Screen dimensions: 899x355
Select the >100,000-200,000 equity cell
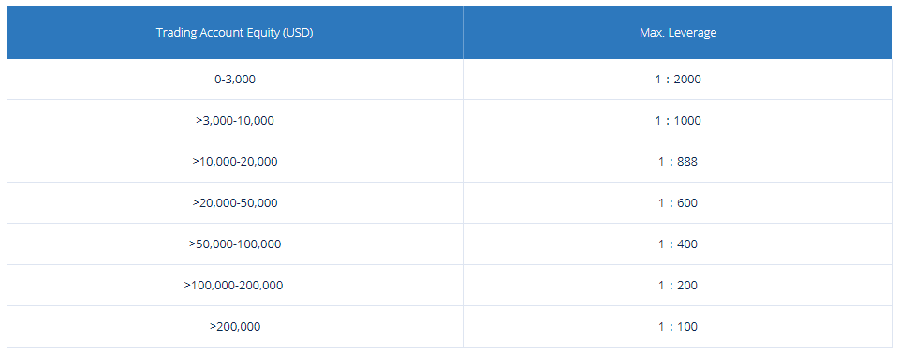coord(234,286)
